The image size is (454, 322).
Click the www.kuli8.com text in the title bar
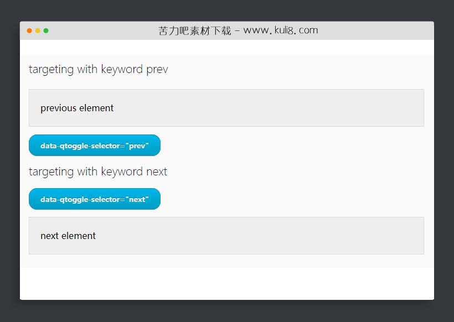pos(281,30)
